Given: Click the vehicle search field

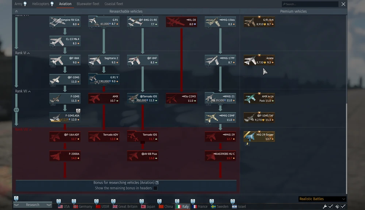Looking at the screenshot, I should pos(310,4).
